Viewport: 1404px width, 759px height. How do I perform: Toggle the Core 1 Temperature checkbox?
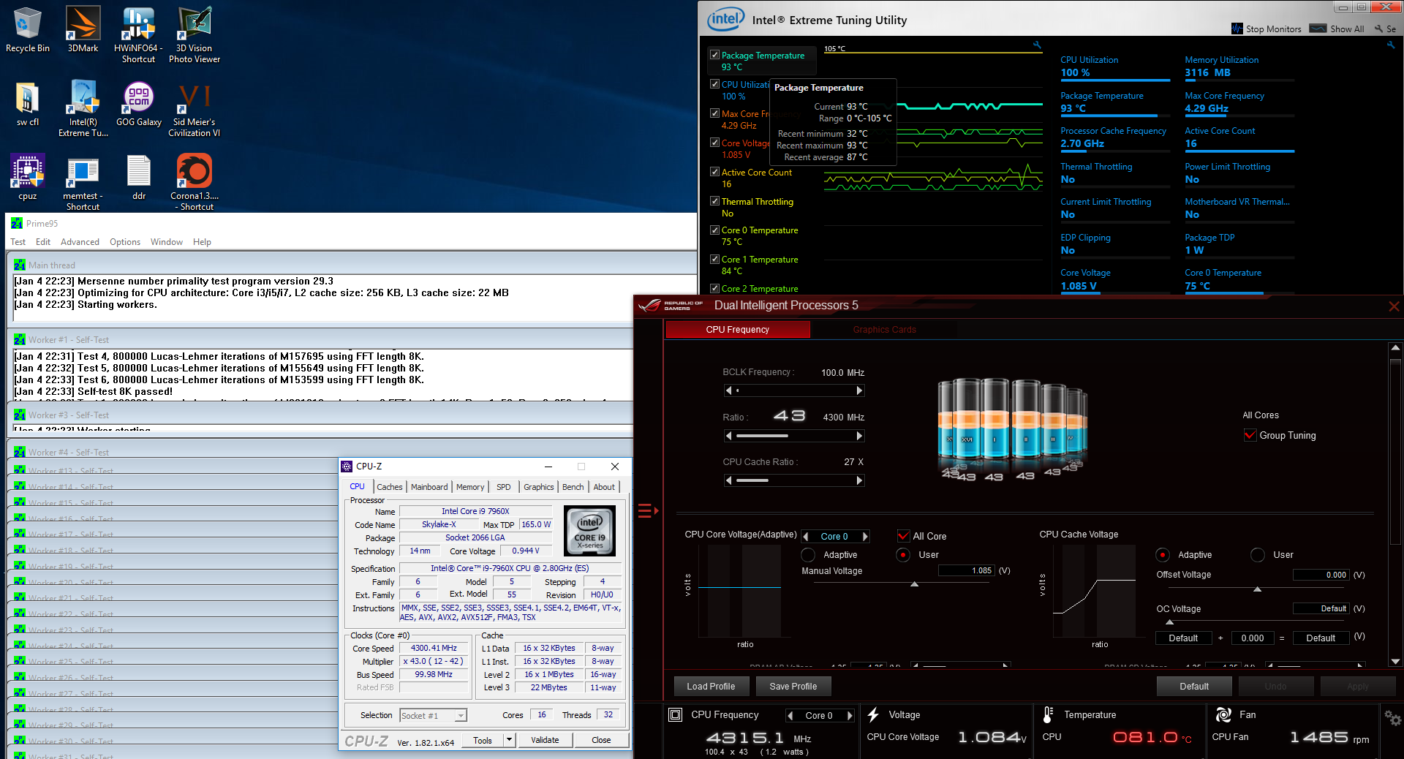coord(714,259)
